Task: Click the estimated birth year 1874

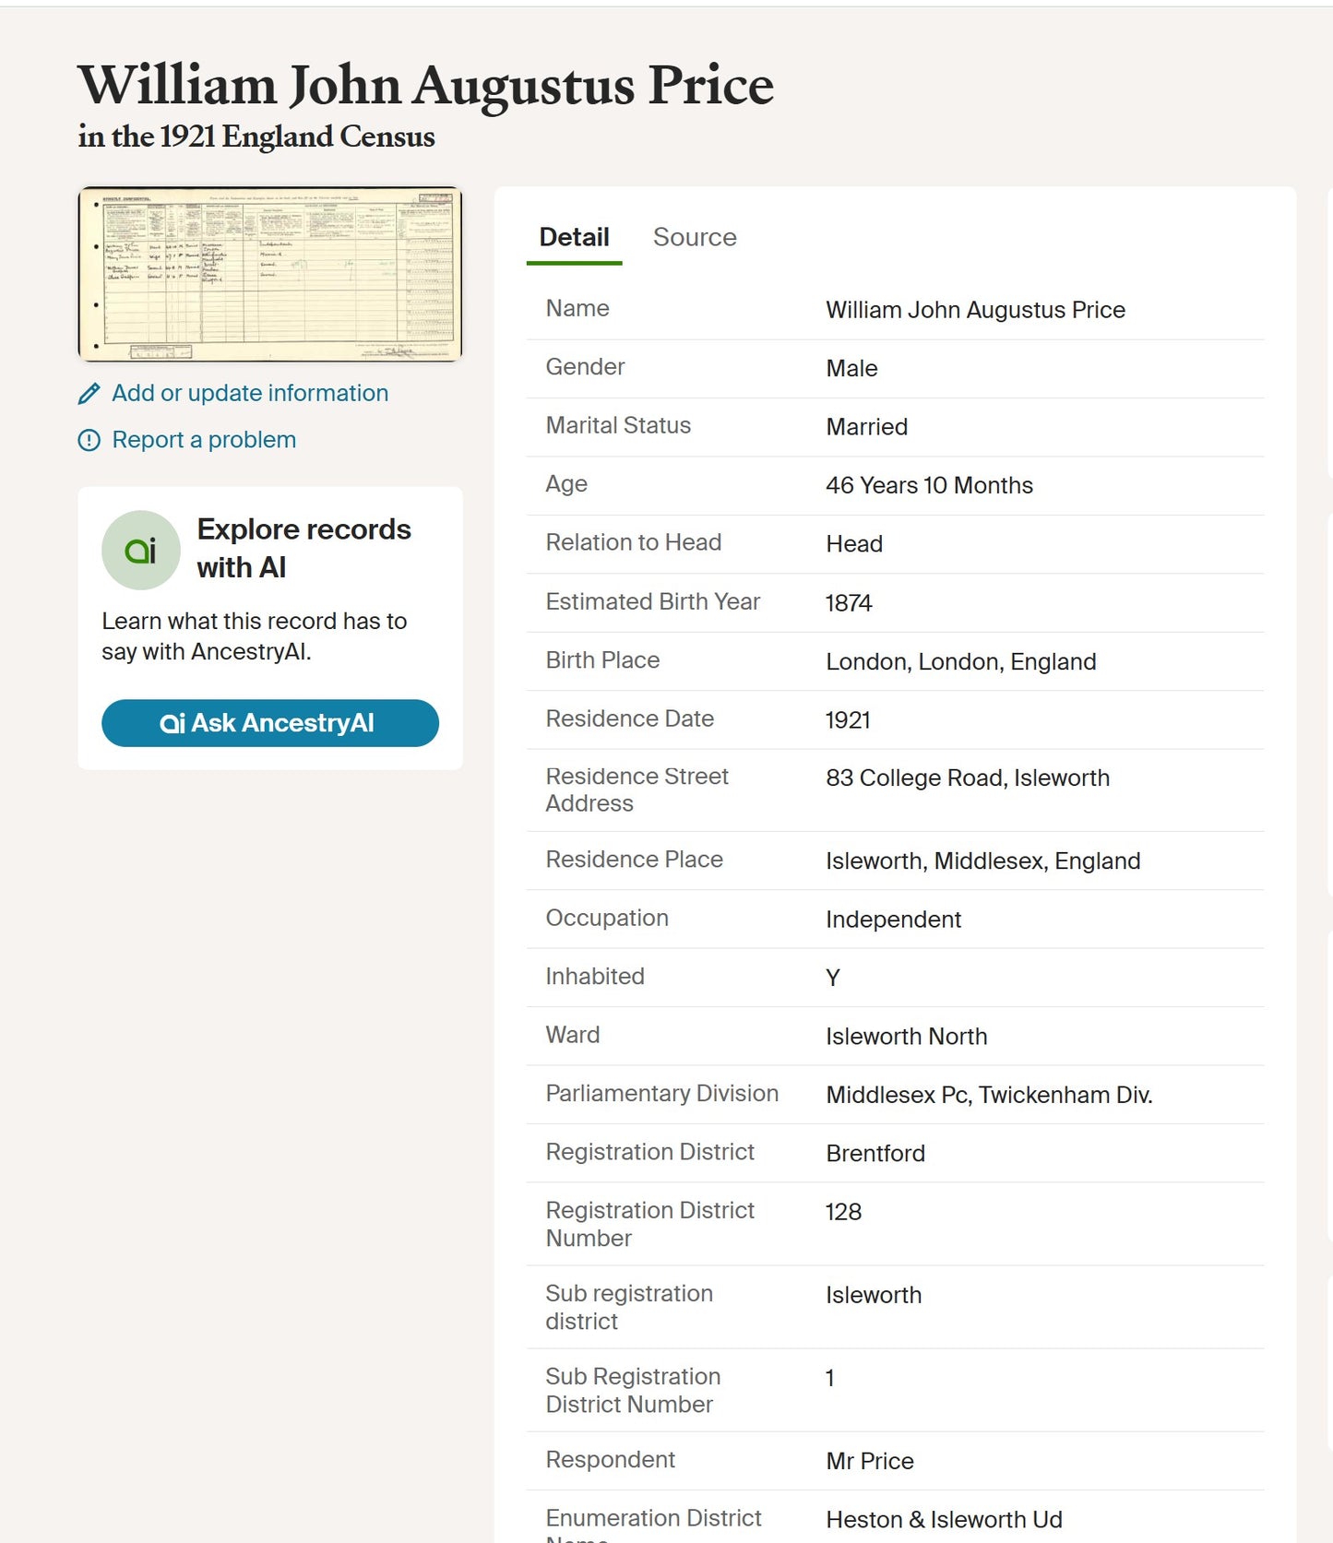Action: click(848, 603)
